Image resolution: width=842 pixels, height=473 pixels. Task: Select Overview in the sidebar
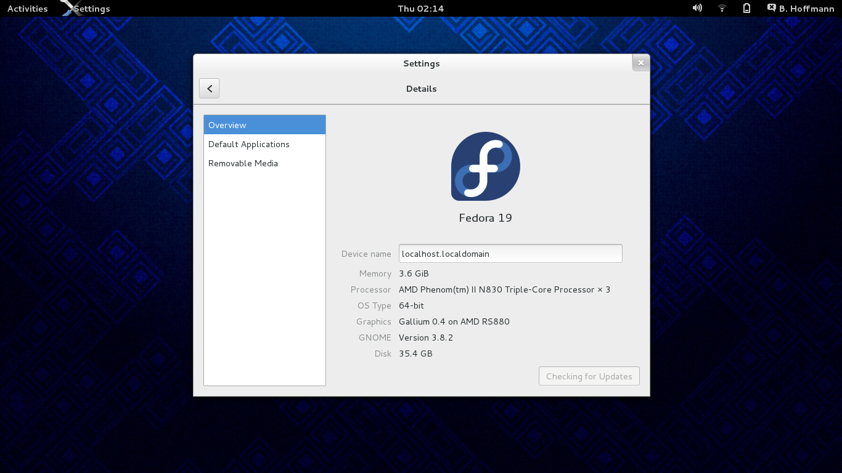coord(264,125)
